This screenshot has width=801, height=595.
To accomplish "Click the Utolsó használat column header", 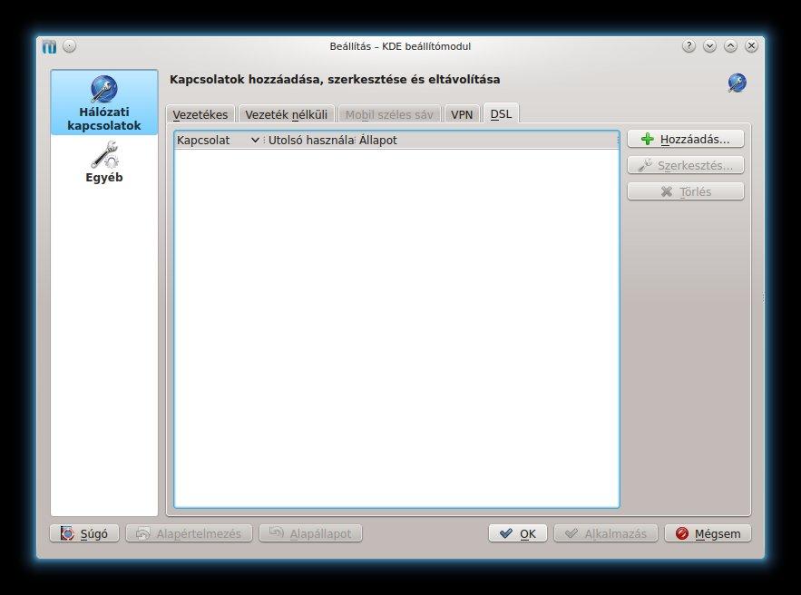I will pos(310,140).
